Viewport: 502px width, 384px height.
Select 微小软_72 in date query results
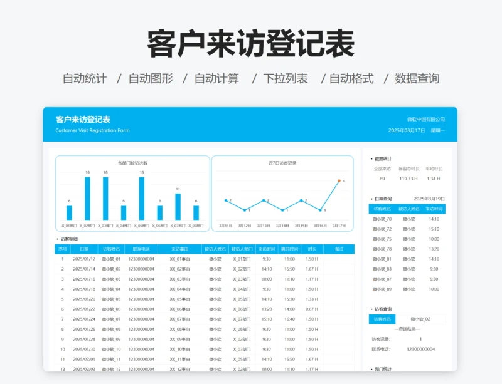coord(382,229)
